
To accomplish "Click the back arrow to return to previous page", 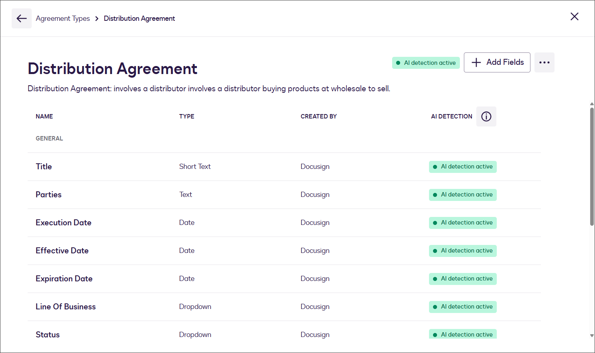I will [21, 18].
